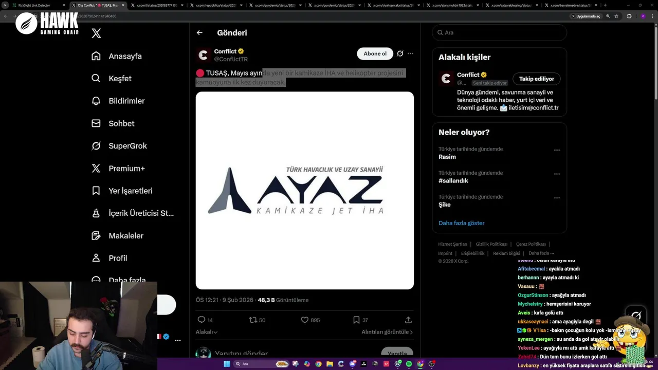
Task: Open Gizlilik Politikası footer link
Action: [491, 244]
